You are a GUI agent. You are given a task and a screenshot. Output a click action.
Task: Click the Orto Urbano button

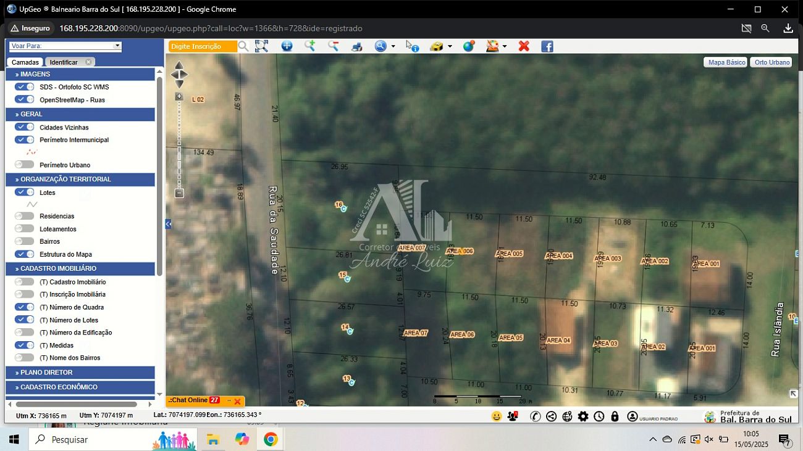771,62
